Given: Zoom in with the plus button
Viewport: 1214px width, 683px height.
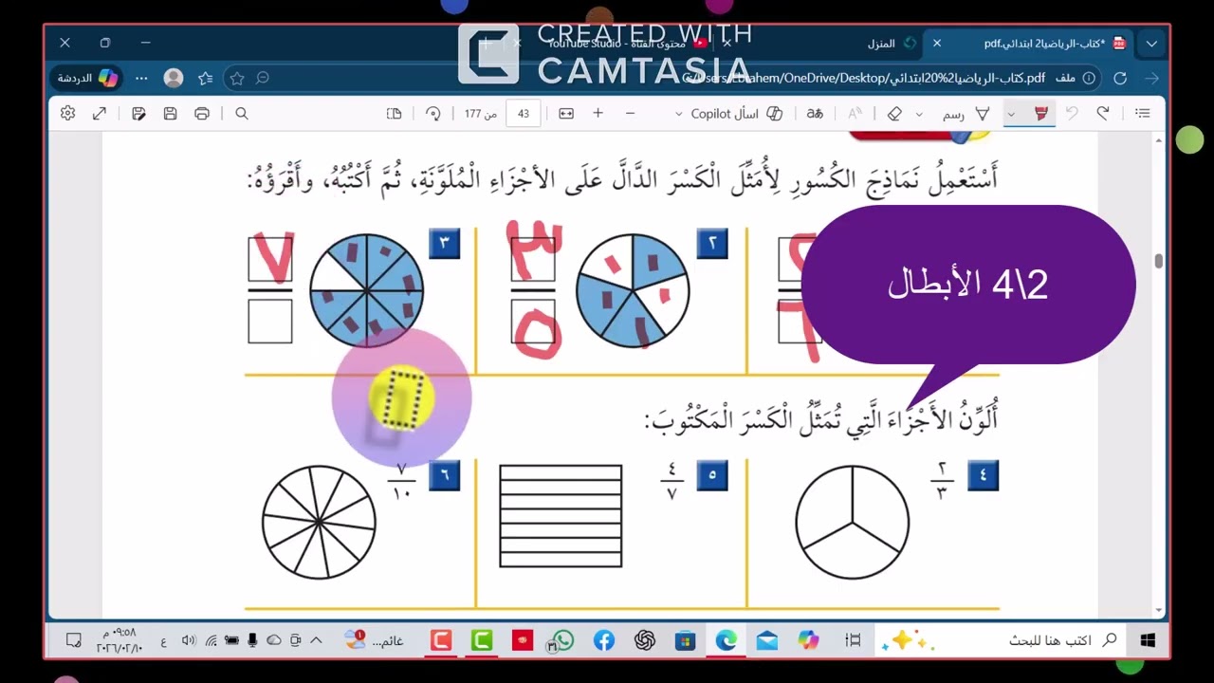Looking at the screenshot, I should click(598, 114).
